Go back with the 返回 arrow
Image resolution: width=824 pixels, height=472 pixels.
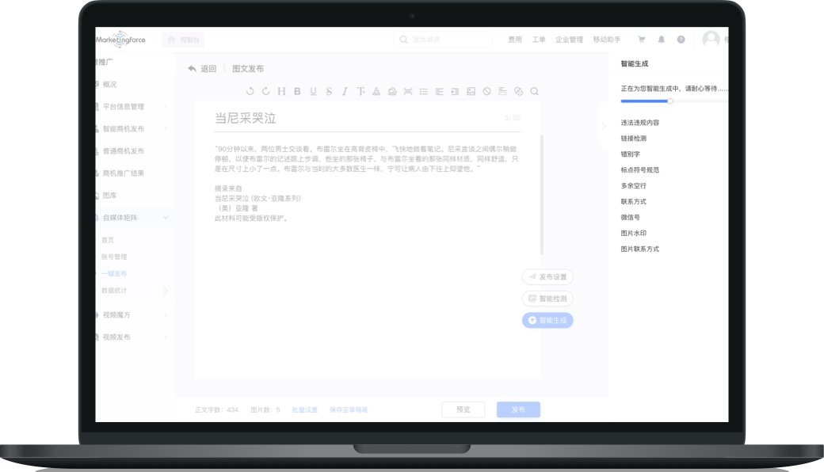[x=202, y=69]
